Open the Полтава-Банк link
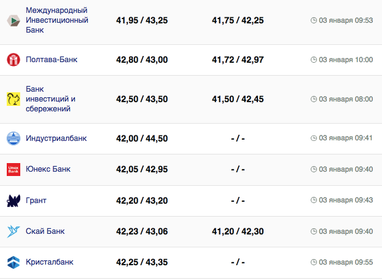Screen dimensions: 382x280 click(x=52, y=60)
